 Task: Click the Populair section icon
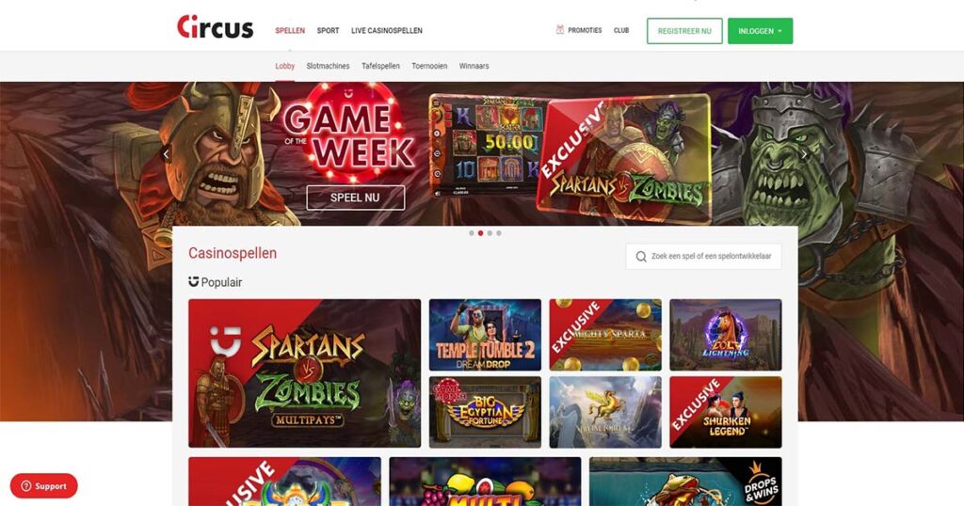coord(194,282)
